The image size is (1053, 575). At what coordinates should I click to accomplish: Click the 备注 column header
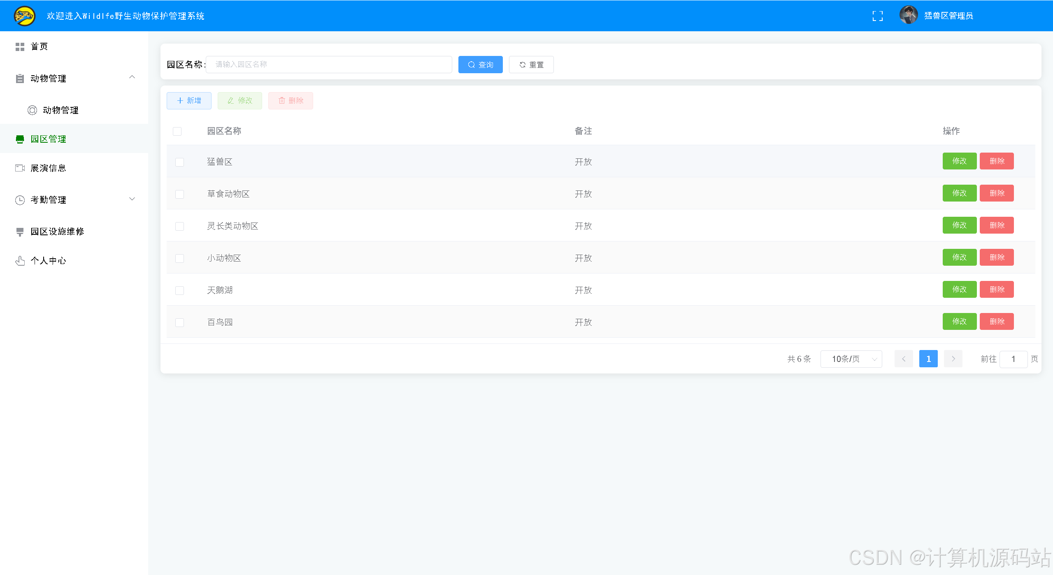pos(583,131)
